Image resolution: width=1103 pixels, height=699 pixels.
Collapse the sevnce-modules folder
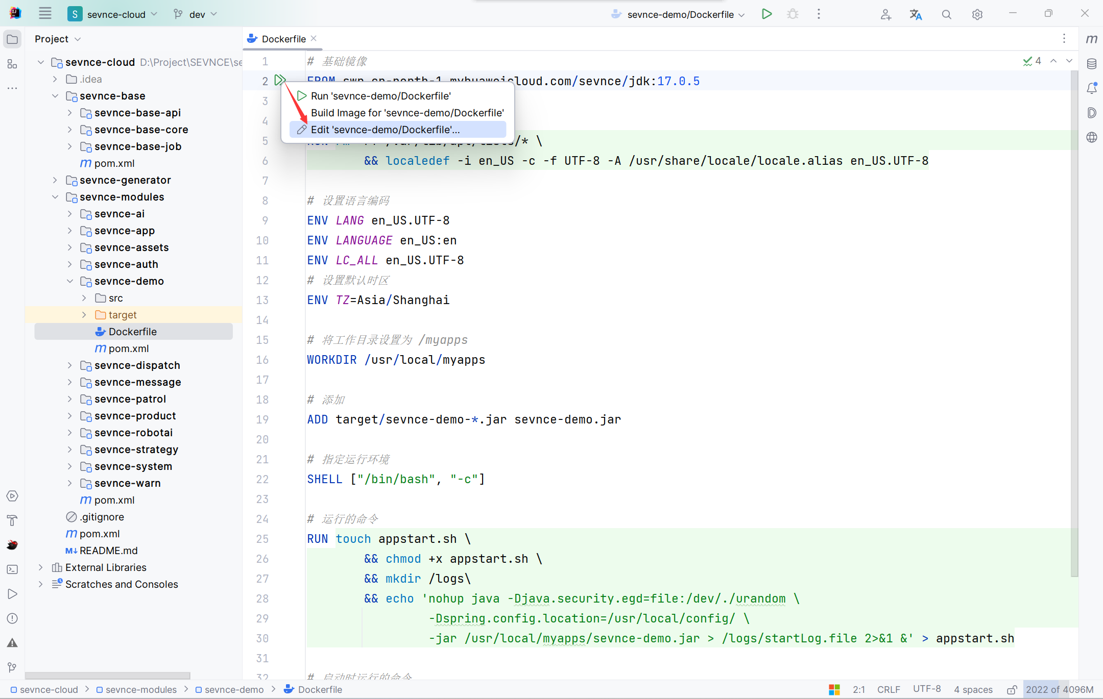click(55, 197)
